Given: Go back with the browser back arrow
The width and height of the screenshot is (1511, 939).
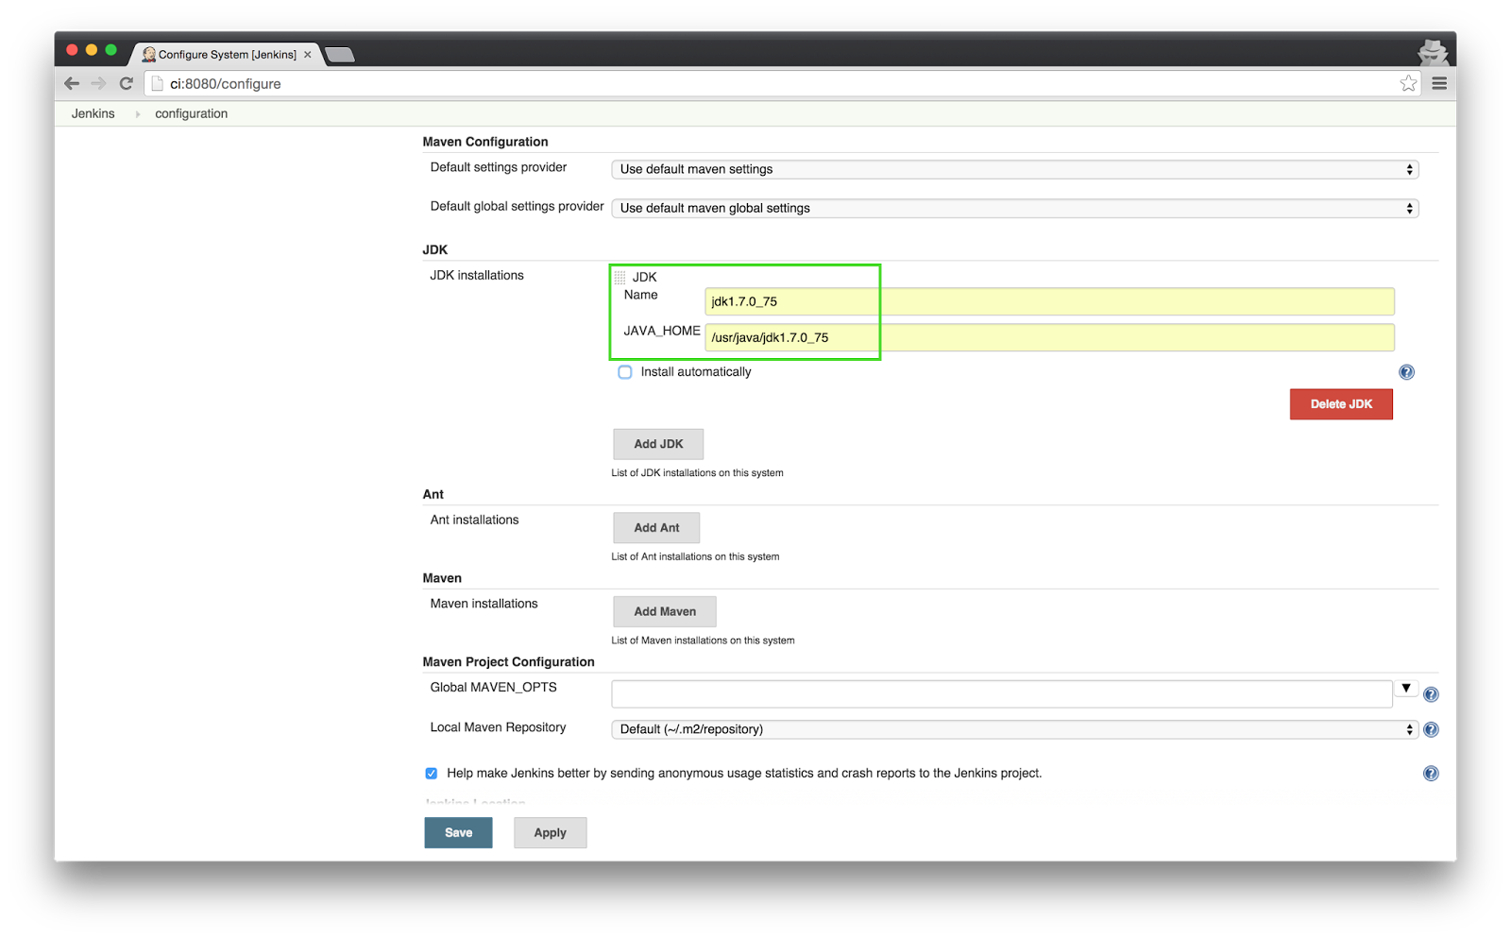Looking at the screenshot, I should (72, 83).
